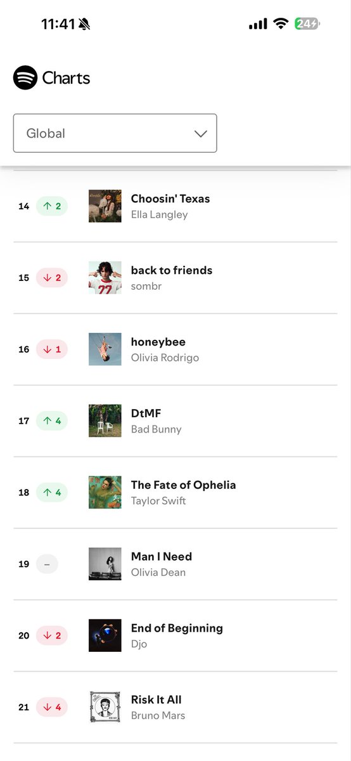The image size is (351, 761).
Task: Open End of Beginning album thumbnail
Action: click(105, 636)
